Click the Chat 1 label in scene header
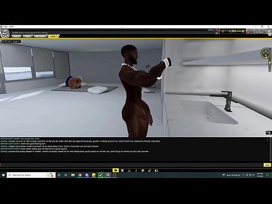 pyautogui.click(x=16, y=41)
